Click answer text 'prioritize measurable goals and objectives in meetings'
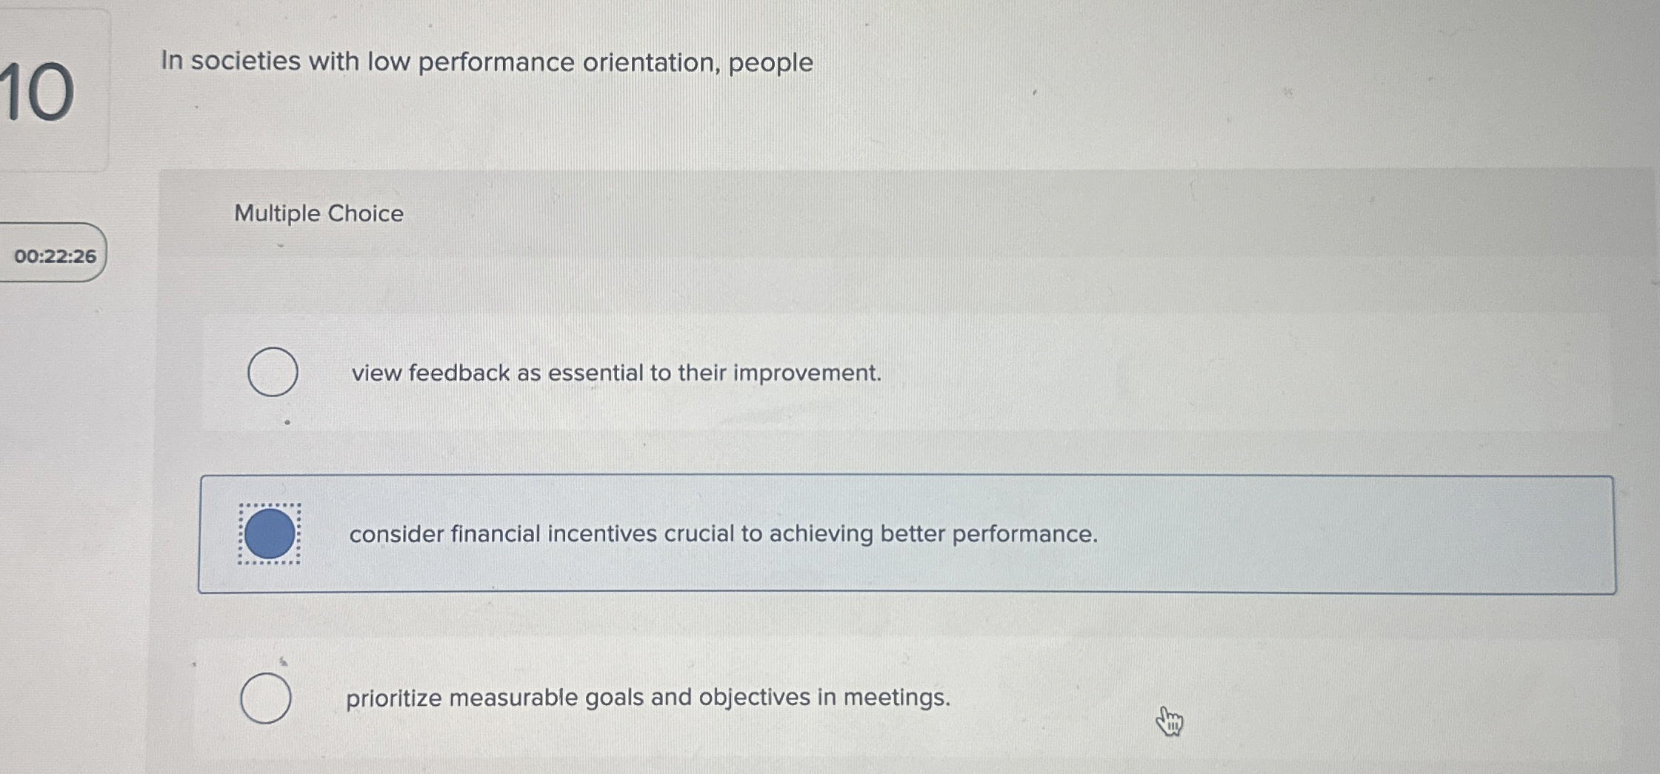The height and width of the screenshot is (774, 1660). [x=648, y=697]
